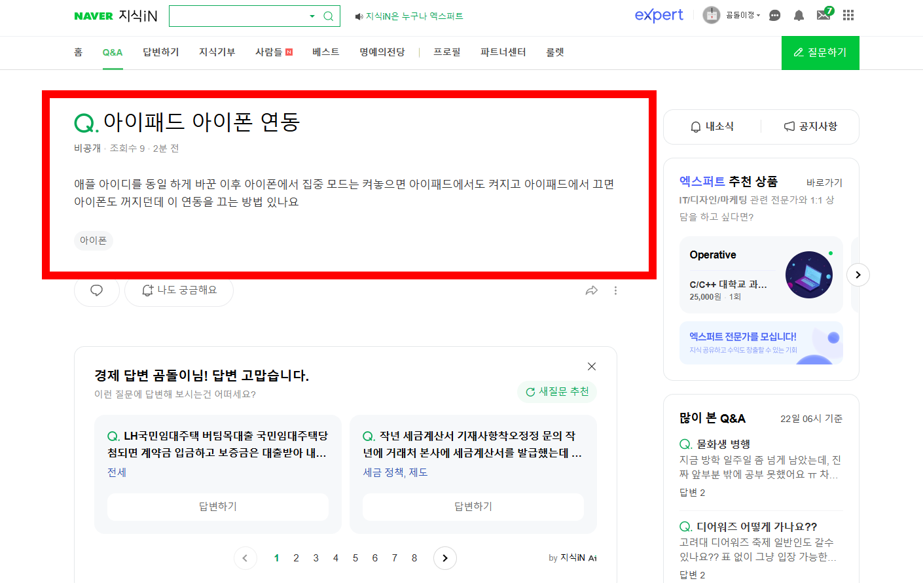Focus the search input field
This screenshot has height=583, width=923.
[x=238, y=16]
